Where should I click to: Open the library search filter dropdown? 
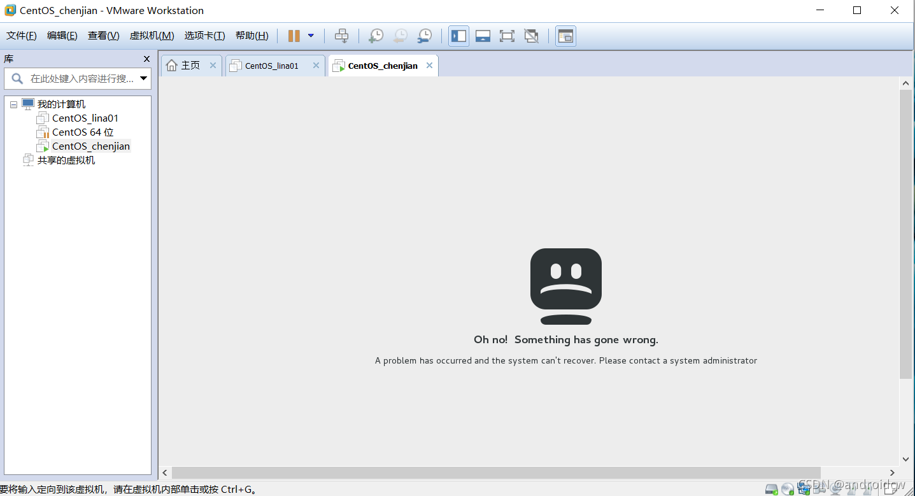[144, 79]
